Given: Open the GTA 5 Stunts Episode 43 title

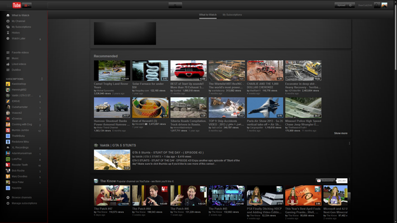Looking at the screenshot, I should point(168,153).
